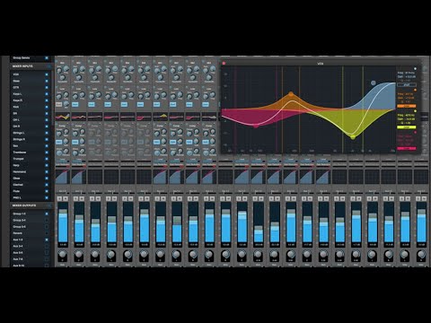This screenshot has height=323, width=431.
Task: Click the pan knob of the second channel strip
Action: click(79, 255)
